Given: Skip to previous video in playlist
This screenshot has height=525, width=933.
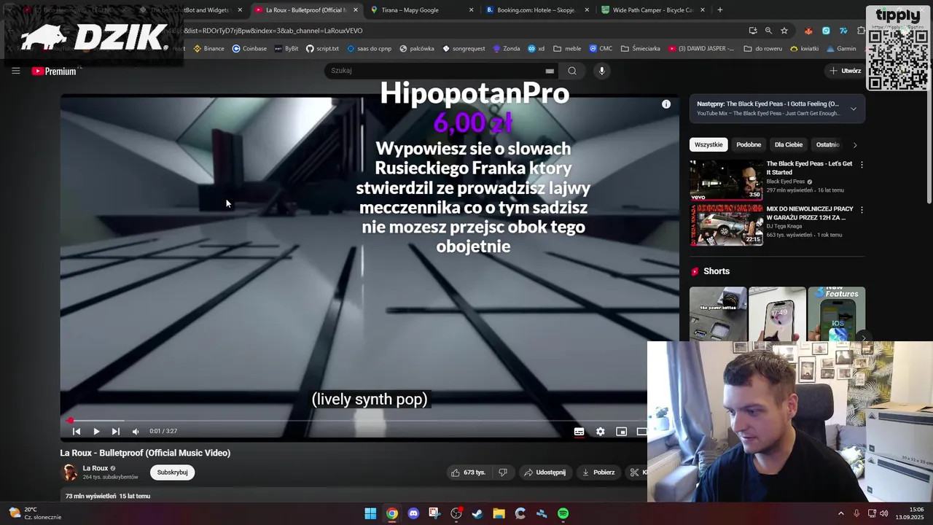Looking at the screenshot, I should pos(77,432).
